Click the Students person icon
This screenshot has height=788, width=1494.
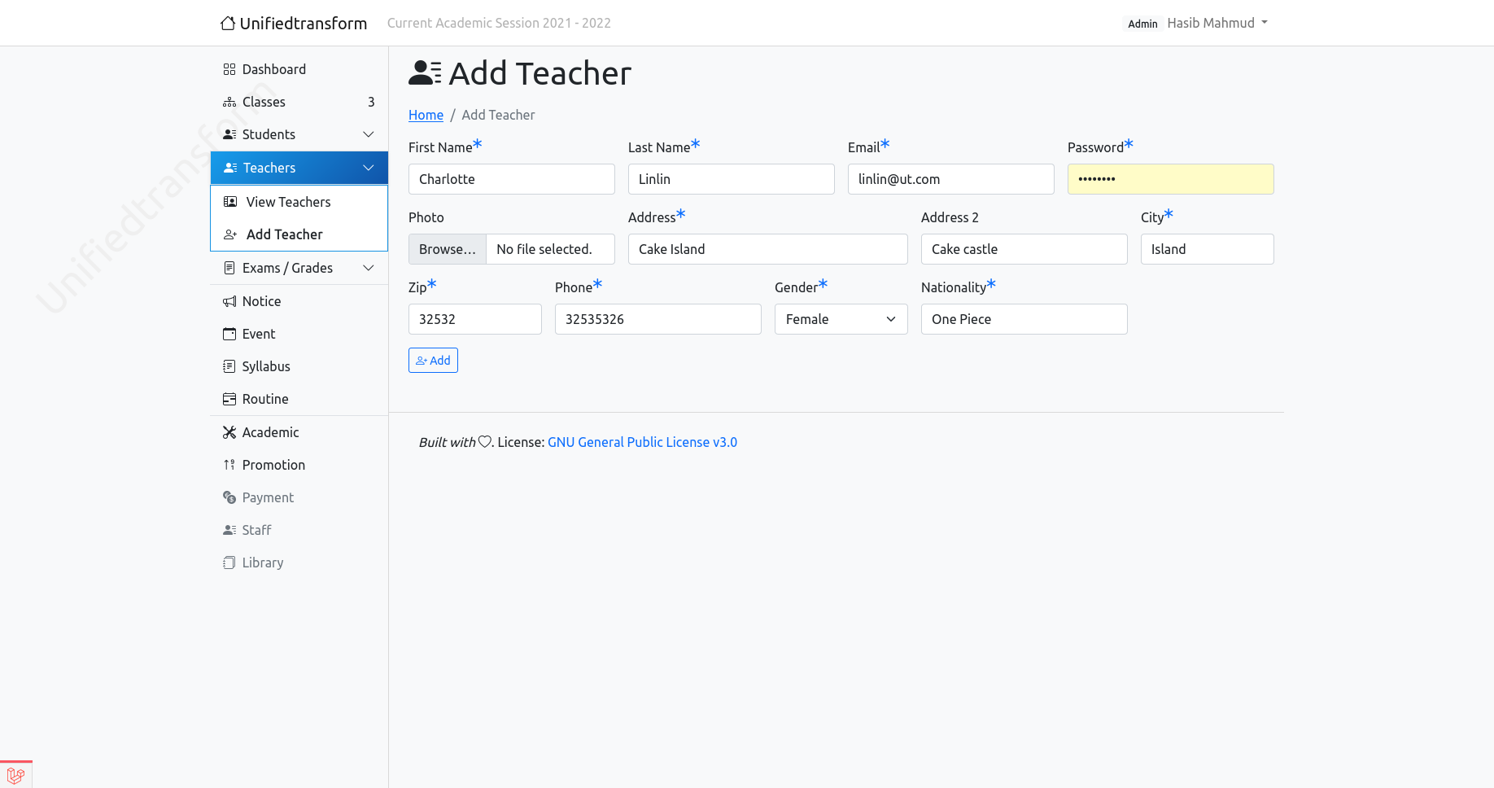click(x=229, y=134)
